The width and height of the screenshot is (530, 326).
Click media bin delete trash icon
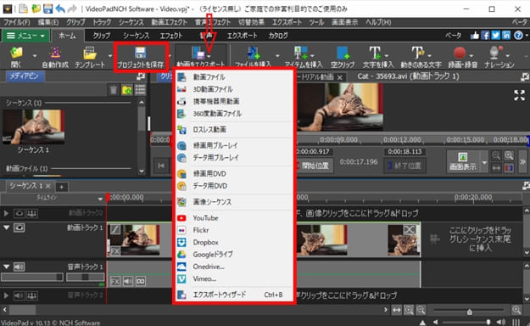click(114, 90)
